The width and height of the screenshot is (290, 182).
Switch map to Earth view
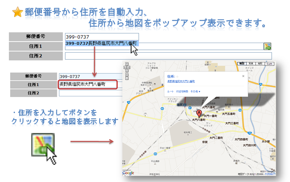coord(269,64)
